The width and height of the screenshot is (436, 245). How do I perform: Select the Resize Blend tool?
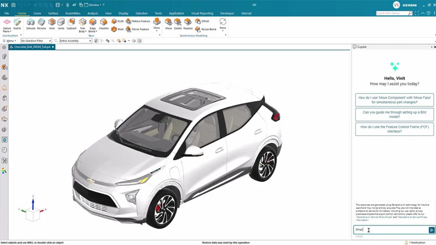point(198,29)
